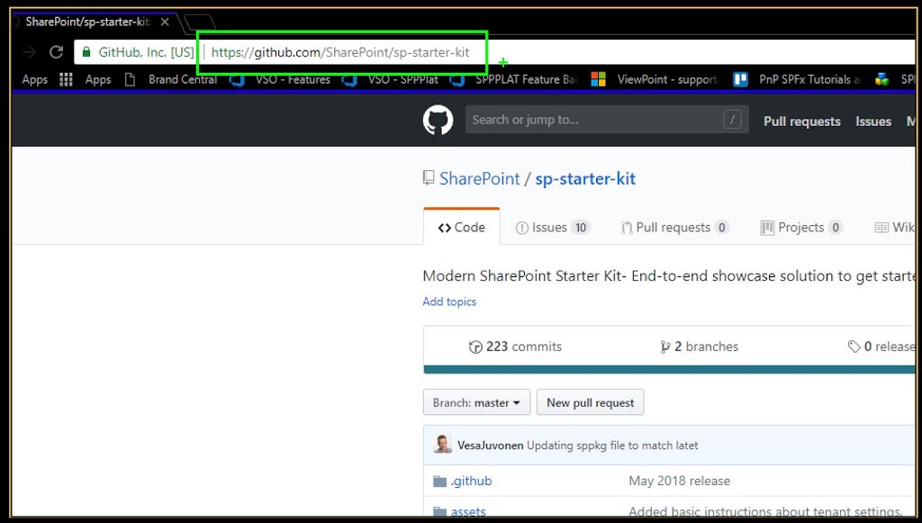Open the 223 commits link
Viewport: 922px width, 523px height.
click(x=515, y=347)
